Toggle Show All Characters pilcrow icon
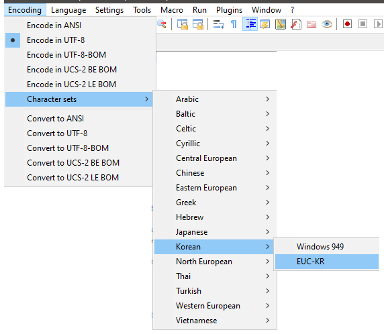This screenshot has width=384, height=334. point(234,24)
